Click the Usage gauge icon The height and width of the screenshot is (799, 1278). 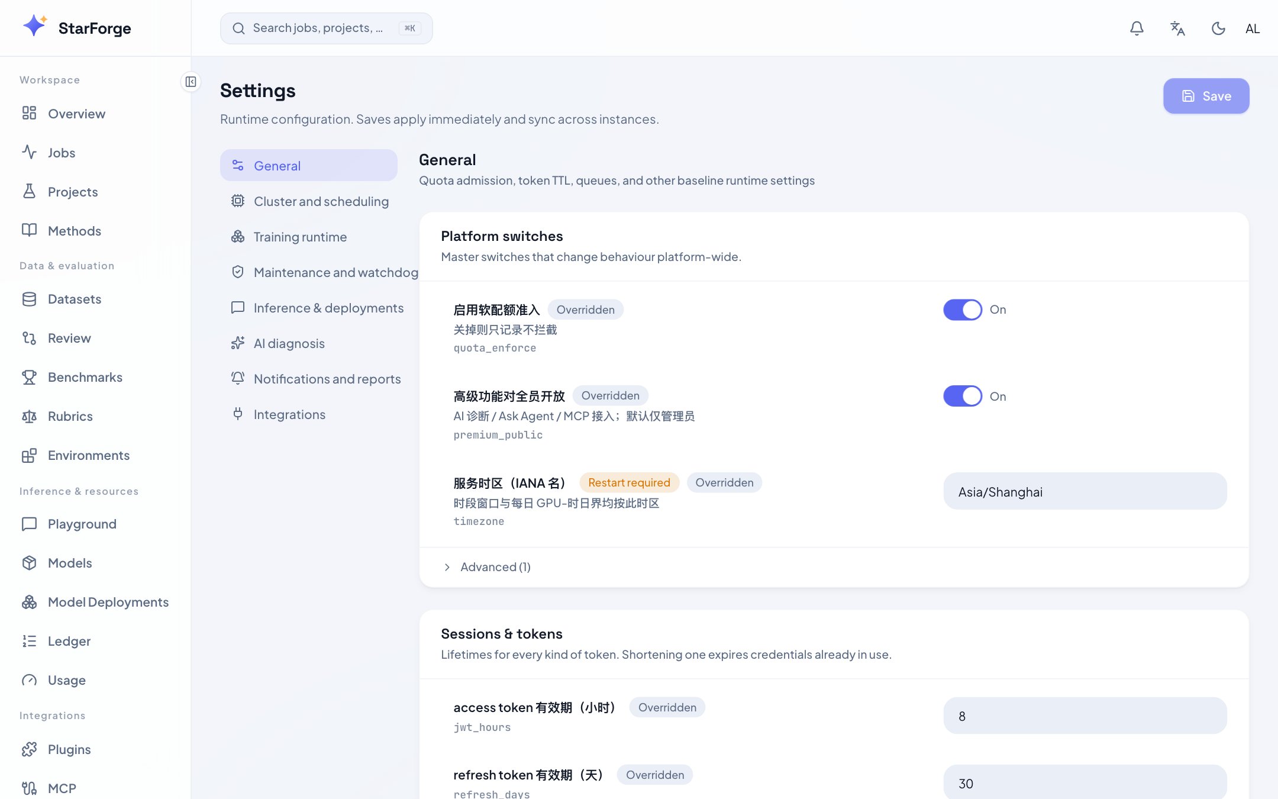tap(29, 680)
